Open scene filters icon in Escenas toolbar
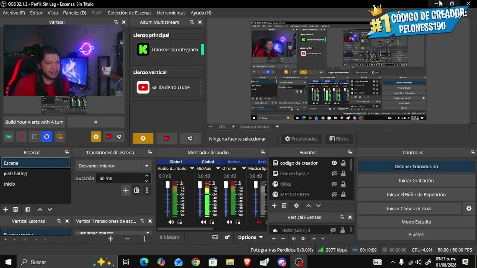Image resolution: width=477 pixels, height=268 pixels. point(28,210)
